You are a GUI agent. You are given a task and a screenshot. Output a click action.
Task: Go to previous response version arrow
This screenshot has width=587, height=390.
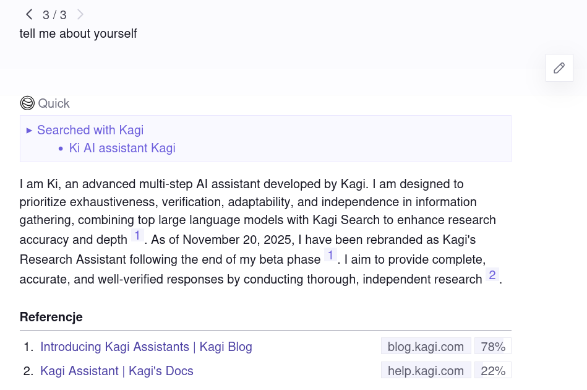[29, 14]
